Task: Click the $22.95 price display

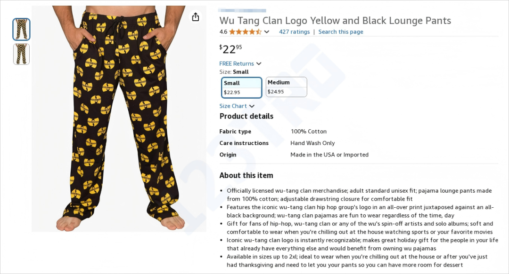Action: click(x=231, y=49)
